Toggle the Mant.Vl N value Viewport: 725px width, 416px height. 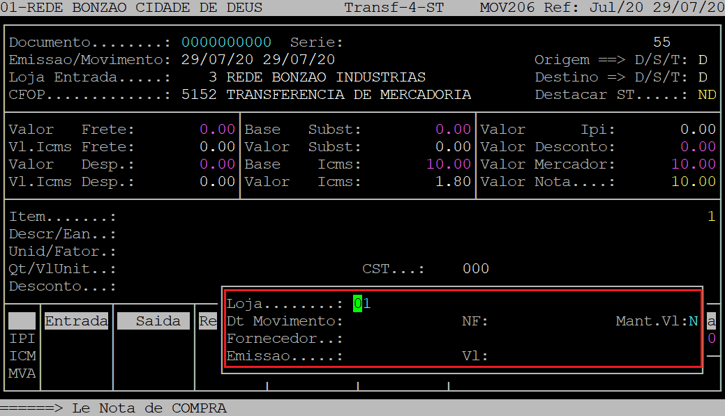tap(693, 321)
